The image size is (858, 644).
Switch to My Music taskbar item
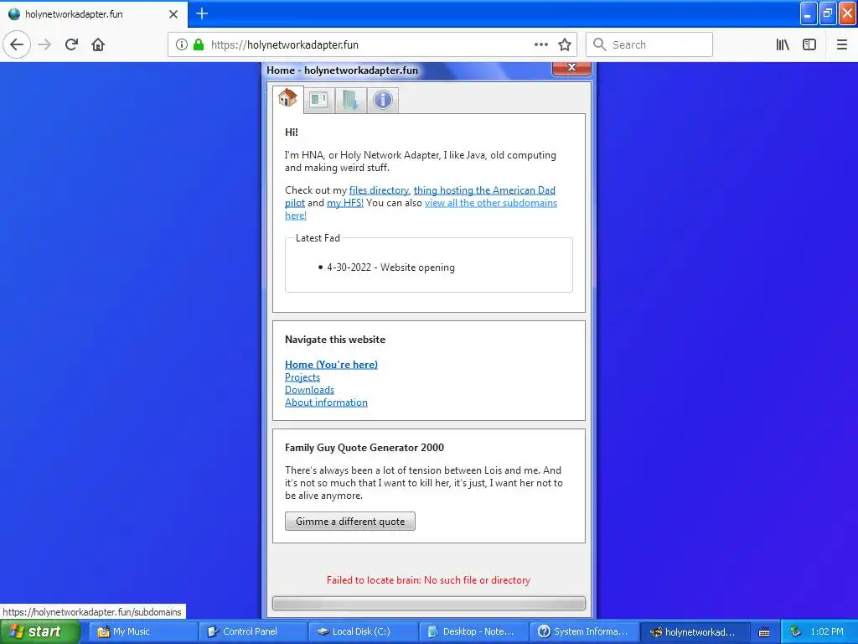(142, 631)
